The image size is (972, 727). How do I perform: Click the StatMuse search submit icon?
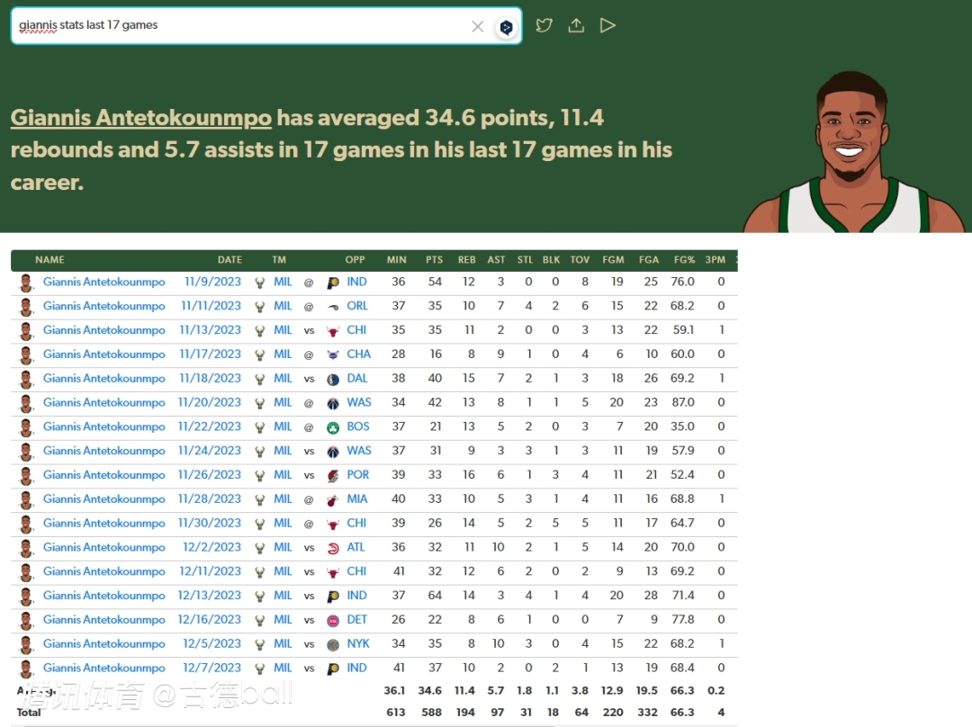(506, 27)
